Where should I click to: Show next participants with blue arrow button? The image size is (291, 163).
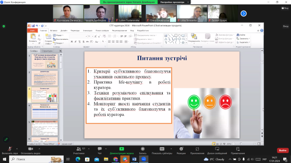pyautogui.click(x=244, y=14)
